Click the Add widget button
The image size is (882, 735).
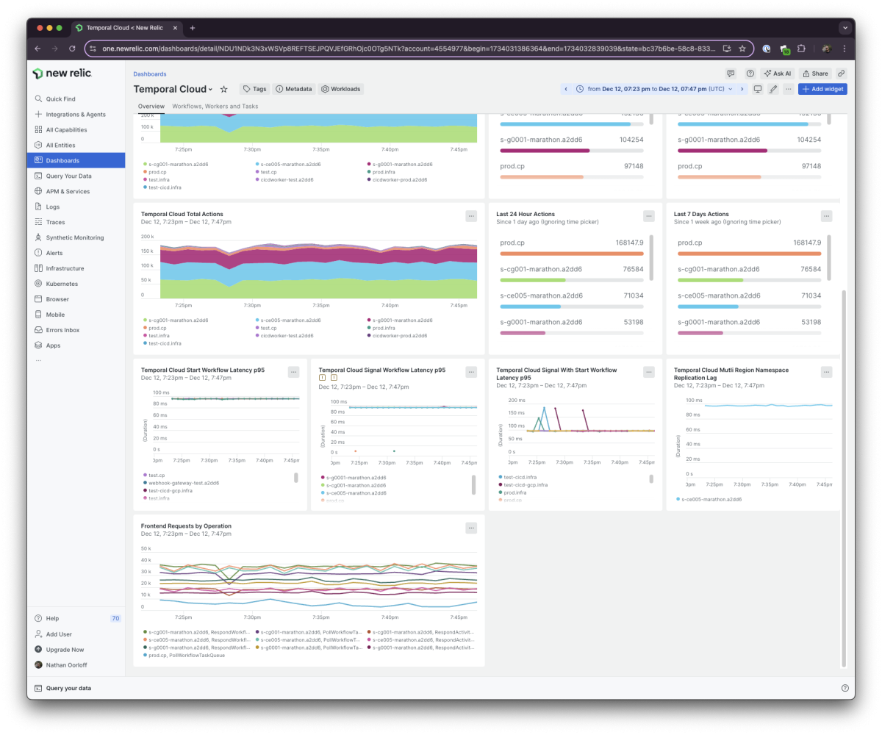[822, 89]
